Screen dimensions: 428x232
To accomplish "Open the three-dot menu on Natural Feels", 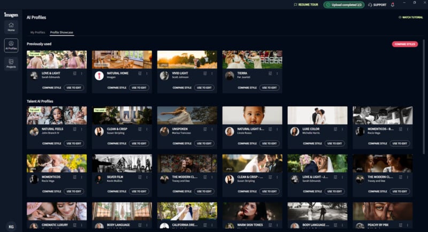I will (x=81, y=129).
